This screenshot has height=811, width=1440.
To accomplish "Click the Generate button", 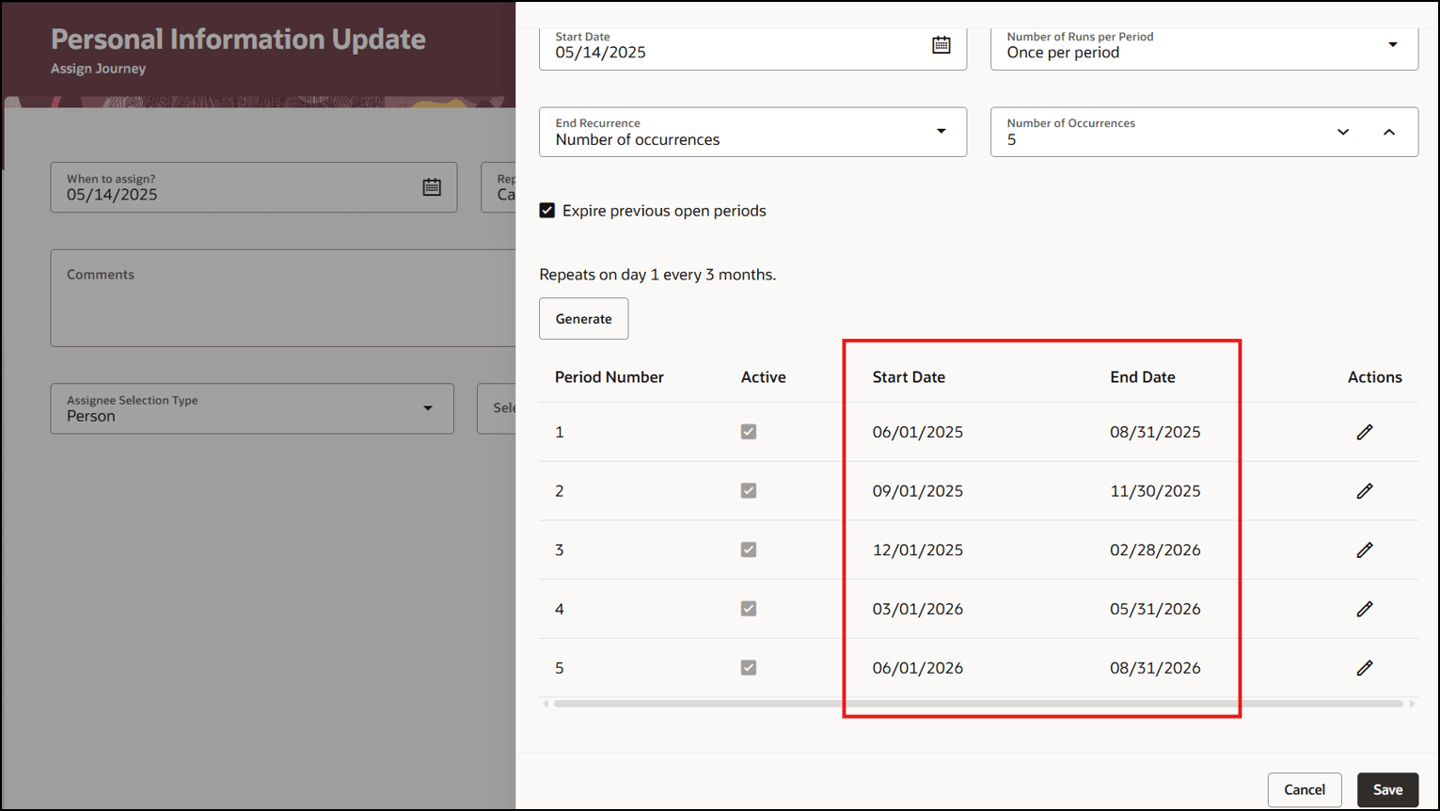I will pos(583,319).
